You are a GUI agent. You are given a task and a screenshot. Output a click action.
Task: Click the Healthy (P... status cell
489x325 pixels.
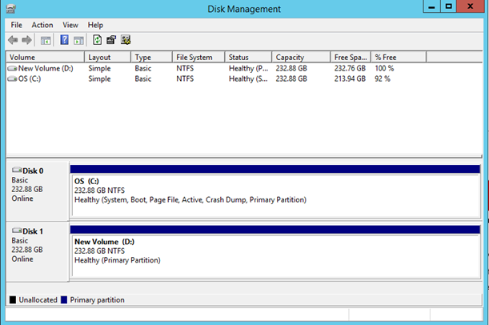248,68
